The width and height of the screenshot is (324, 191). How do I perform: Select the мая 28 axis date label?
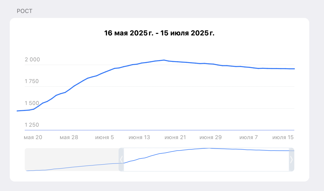click(x=69, y=137)
